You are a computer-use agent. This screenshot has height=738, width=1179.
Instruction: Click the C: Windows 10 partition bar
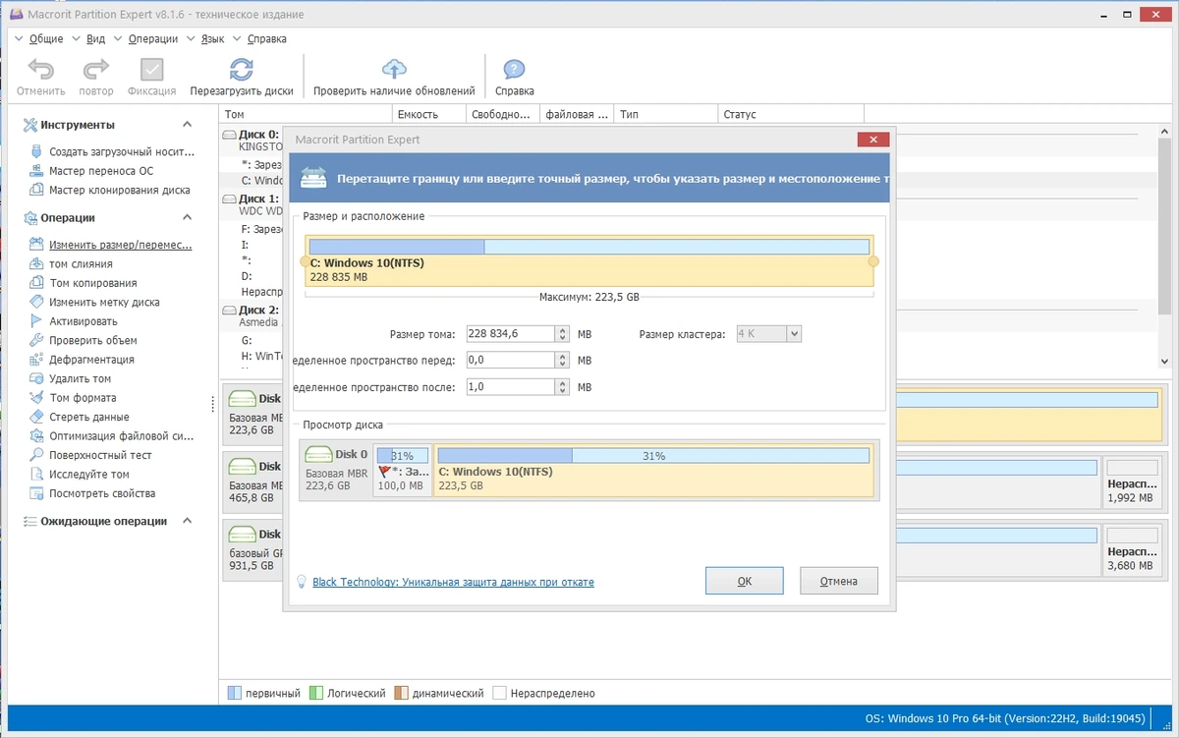[589, 260]
